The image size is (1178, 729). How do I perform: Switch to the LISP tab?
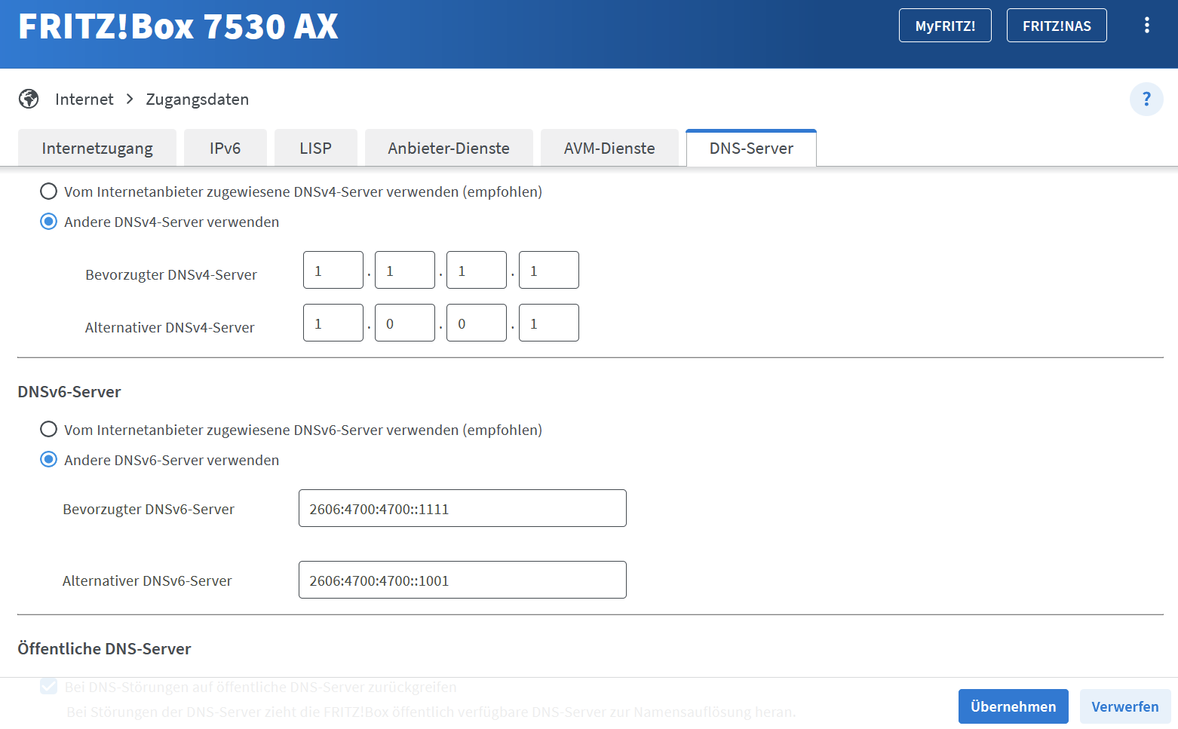point(315,148)
